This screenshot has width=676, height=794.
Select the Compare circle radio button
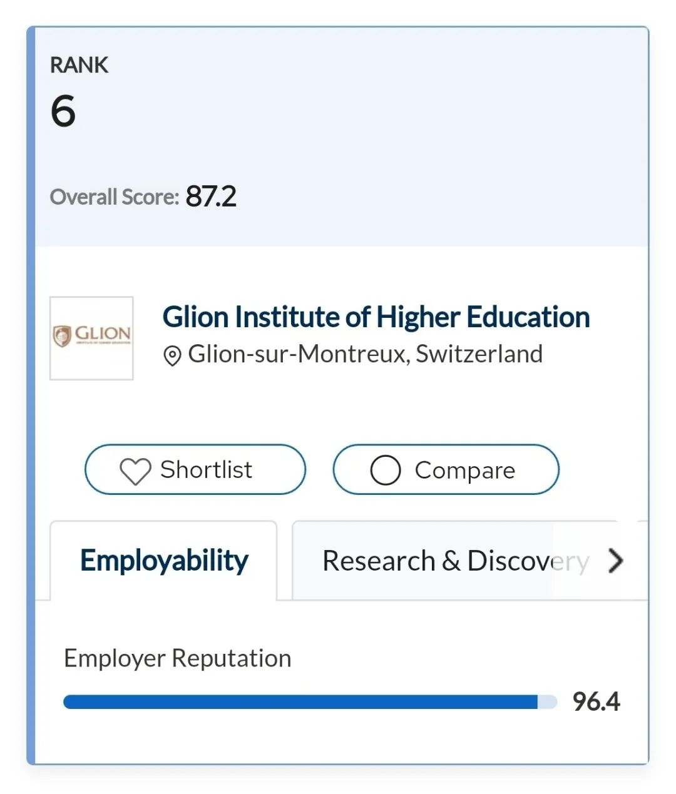pos(386,471)
